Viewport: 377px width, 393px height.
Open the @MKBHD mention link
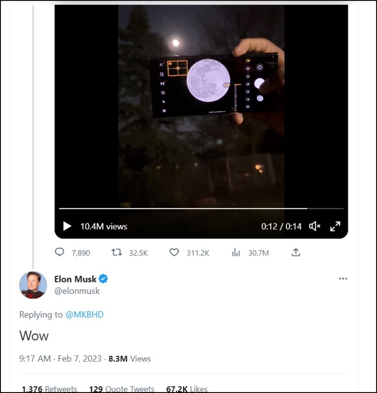pos(85,315)
